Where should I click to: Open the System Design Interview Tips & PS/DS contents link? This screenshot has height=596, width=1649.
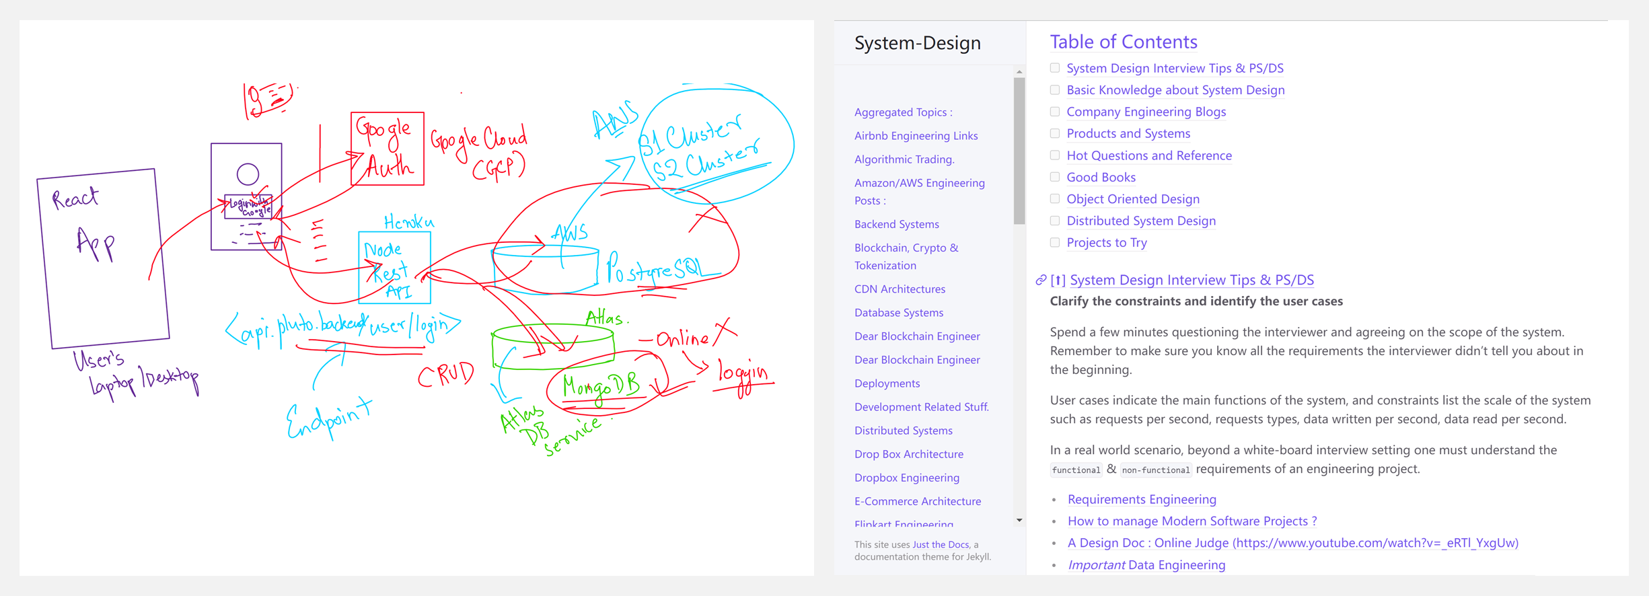(1175, 68)
